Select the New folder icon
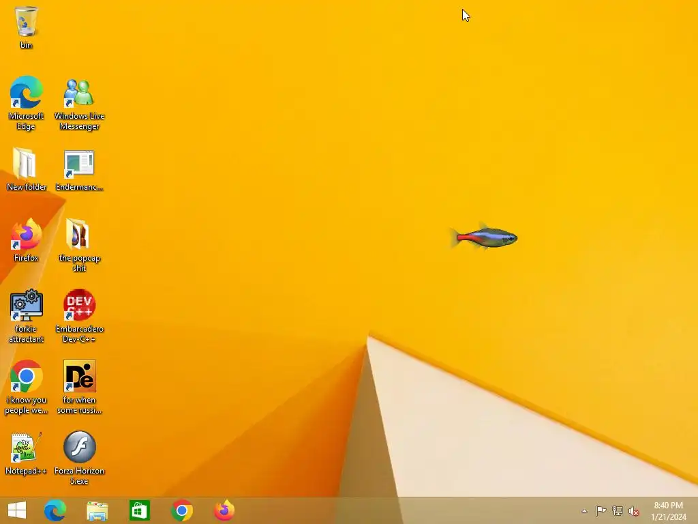 tap(26, 169)
